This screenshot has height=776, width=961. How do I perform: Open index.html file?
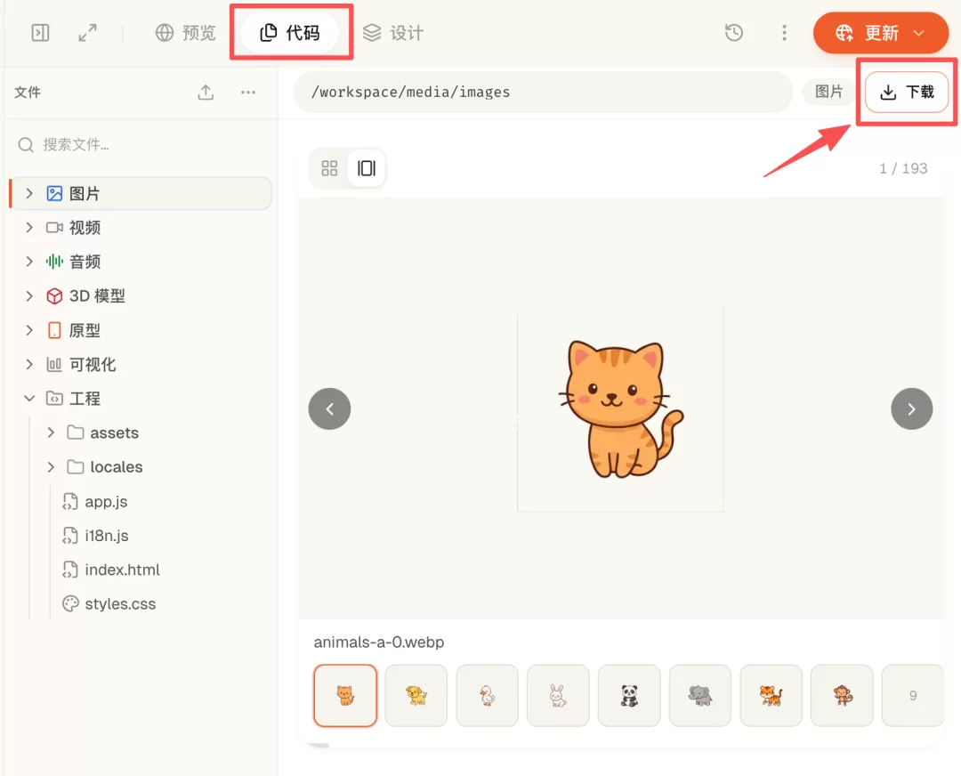[122, 570]
